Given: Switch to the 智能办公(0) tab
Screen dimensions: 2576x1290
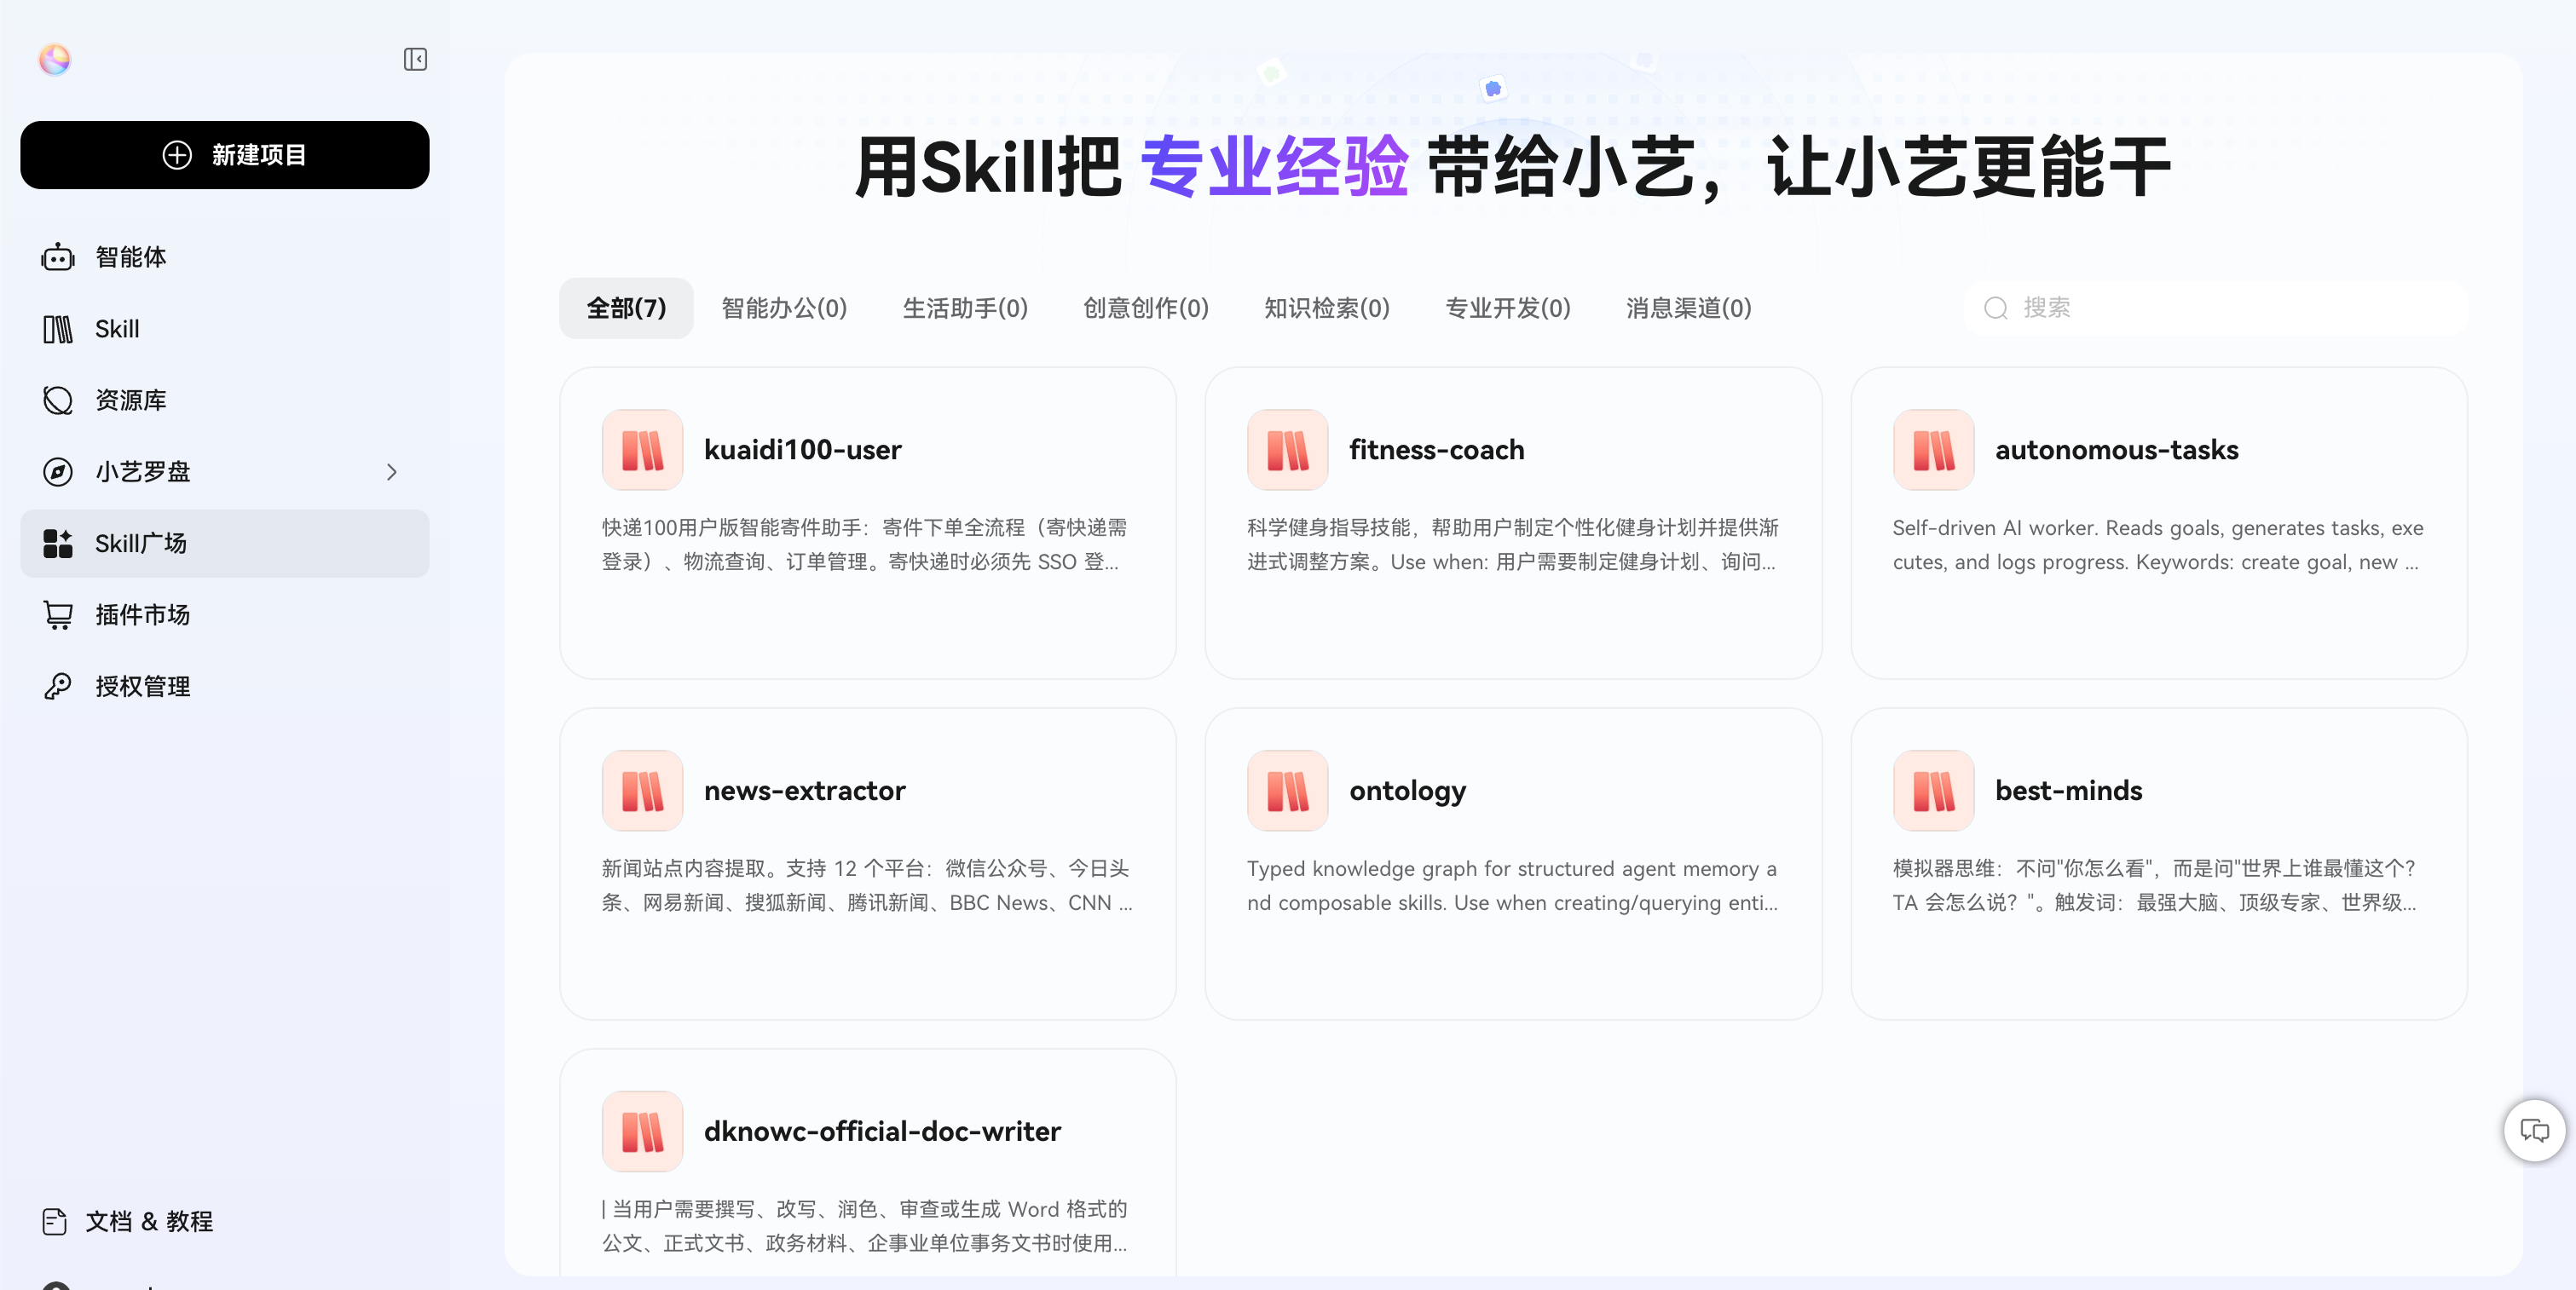Looking at the screenshot, I should [x=784, y=308].
